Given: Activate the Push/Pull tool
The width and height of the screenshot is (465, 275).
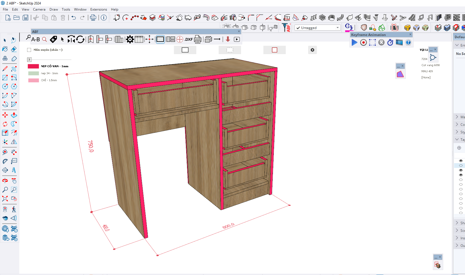Looking at the screenshot, I should [14, 115].
